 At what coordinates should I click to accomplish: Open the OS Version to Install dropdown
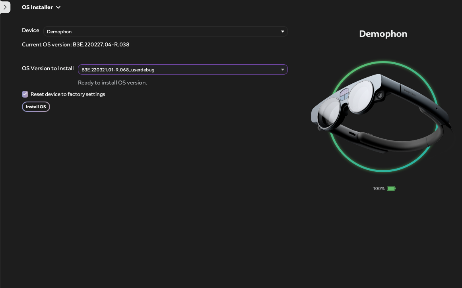point(183,69)
